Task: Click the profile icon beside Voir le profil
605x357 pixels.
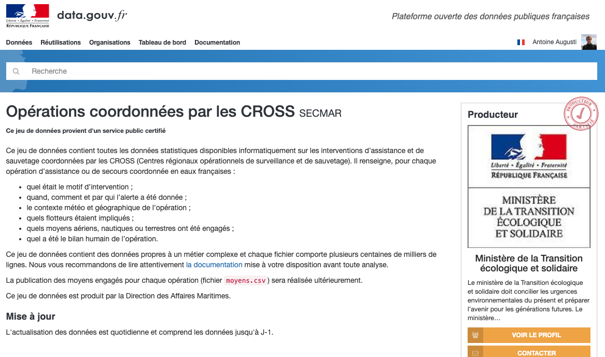Action: 475,335
